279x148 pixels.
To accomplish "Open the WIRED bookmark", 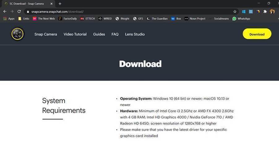I will click(105, 19).
